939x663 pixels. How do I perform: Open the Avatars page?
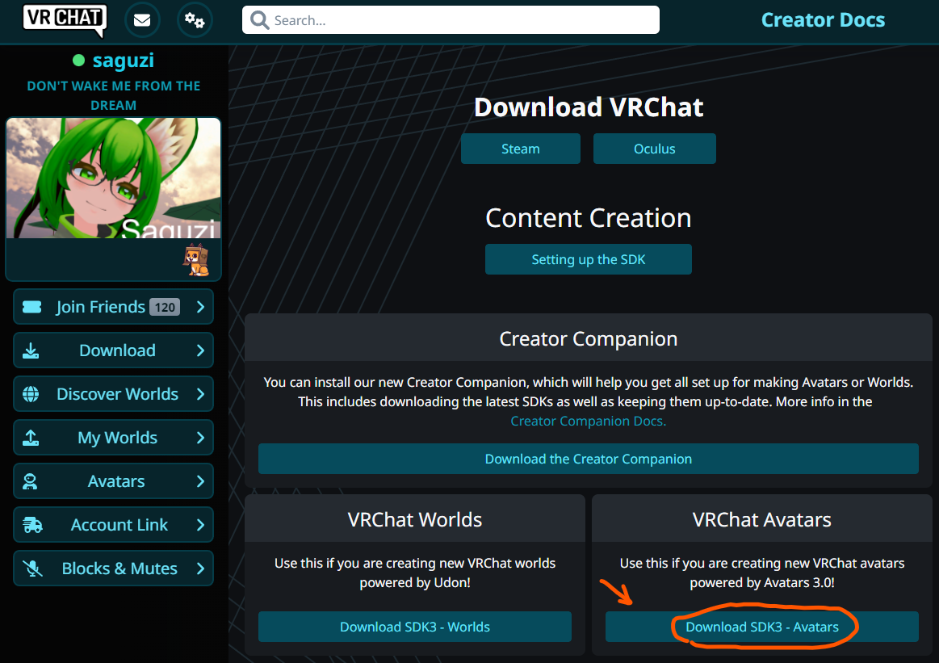pyautogui.click(x=113, y=481)
